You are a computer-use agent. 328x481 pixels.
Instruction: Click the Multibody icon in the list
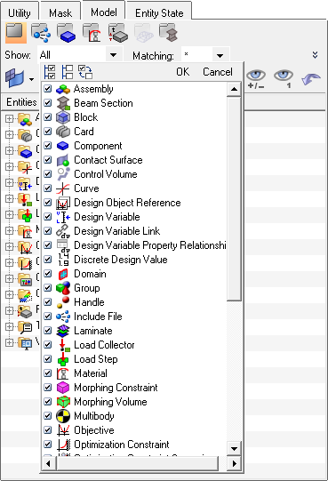click(x=63, y=416)
